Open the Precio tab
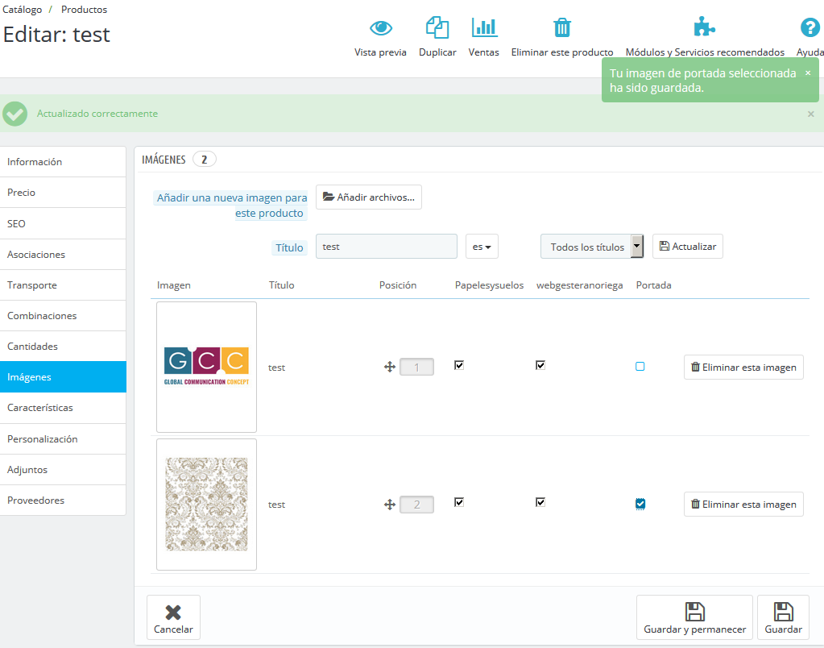The image size is (824, 648). tap(63, 193)
